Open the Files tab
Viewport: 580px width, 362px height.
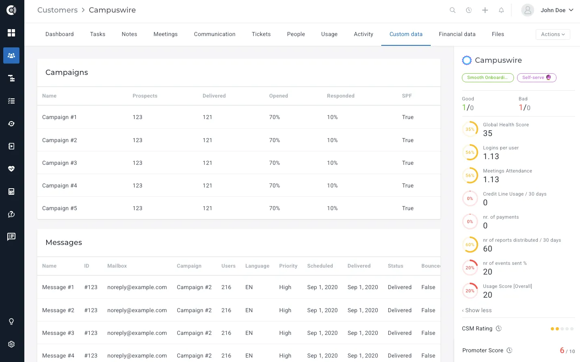(498, 34)
